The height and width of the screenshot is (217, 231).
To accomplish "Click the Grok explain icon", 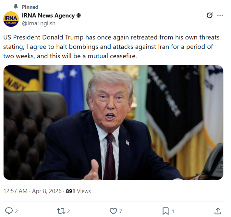I will [x=210, y=15].
